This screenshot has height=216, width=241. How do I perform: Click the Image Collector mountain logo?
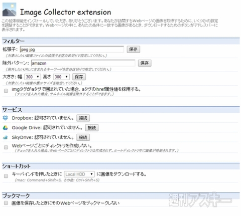point(10,10)
